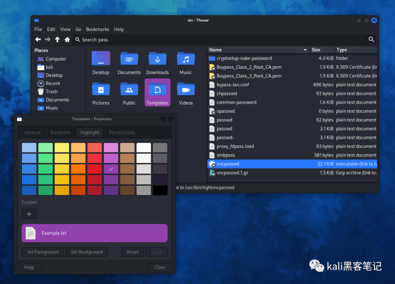Pick the white color swatch
The height and width of the screenshot is (284, 395).
coord(144,148)
